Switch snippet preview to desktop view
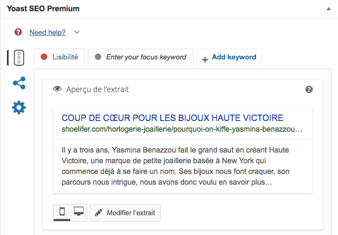 coord(79,211)
